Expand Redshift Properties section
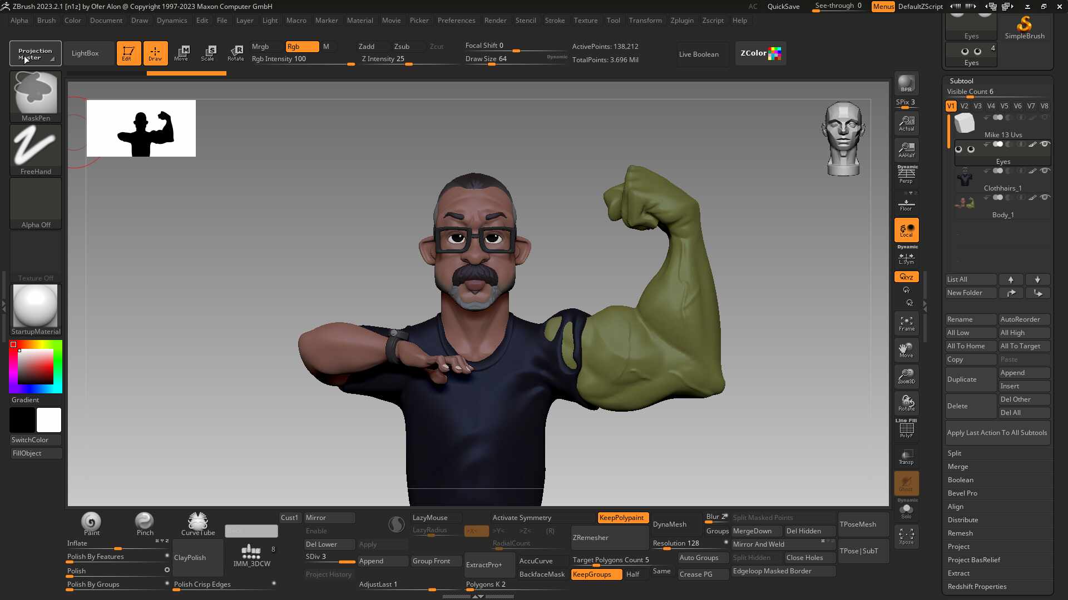The image size is (1068, 600). click(977, 587)
